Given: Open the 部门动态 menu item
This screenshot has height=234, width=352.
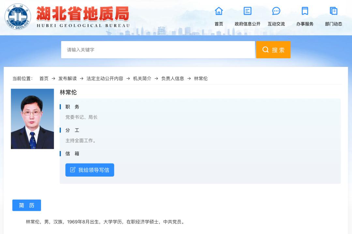Looking at the screenshot, I should point(334,24).
